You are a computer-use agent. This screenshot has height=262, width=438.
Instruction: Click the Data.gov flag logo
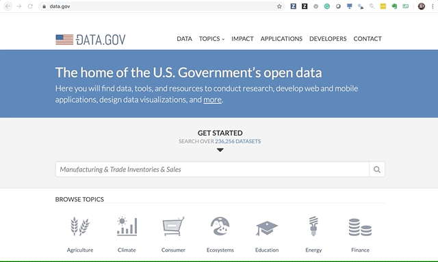pos(64,40)
